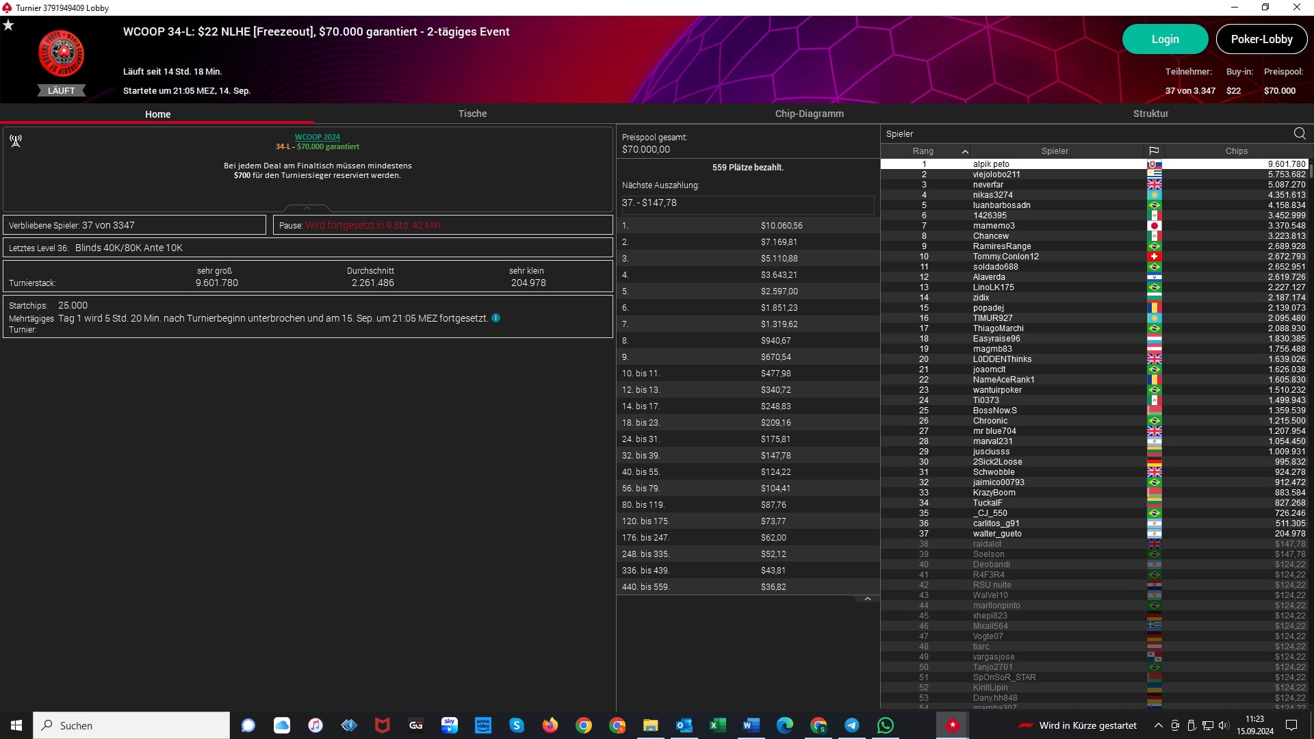This screenshot has height=739, width=1314.
Task: Click the favorite star icon
Action: (x=8, y=25)
